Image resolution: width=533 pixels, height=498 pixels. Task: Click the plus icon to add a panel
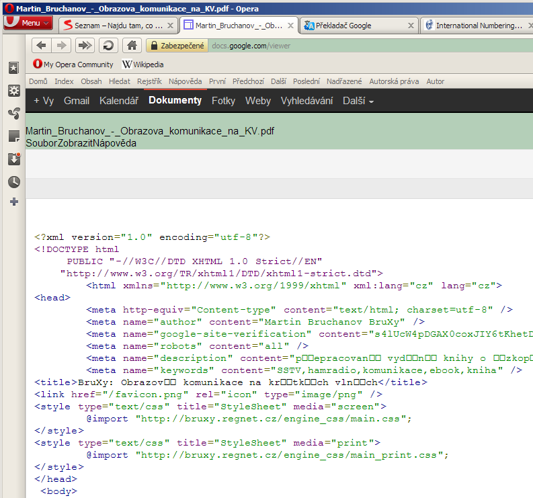point(13,202)
